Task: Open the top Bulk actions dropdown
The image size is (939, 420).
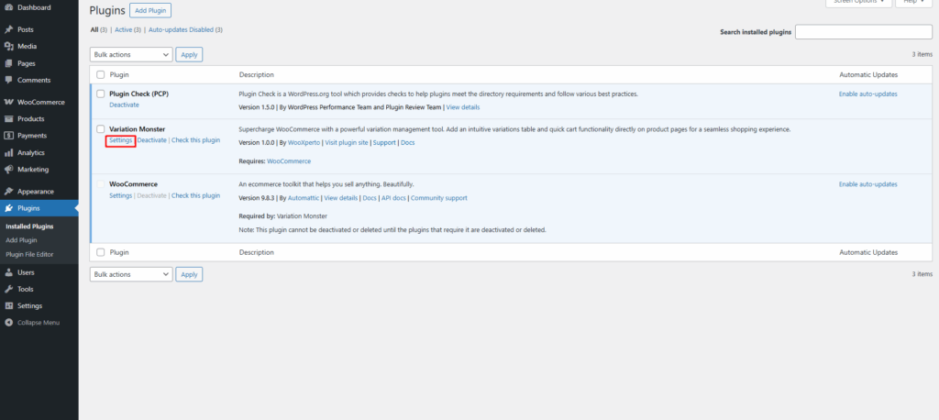Action: pyautogui.click(x=131, y=54)
